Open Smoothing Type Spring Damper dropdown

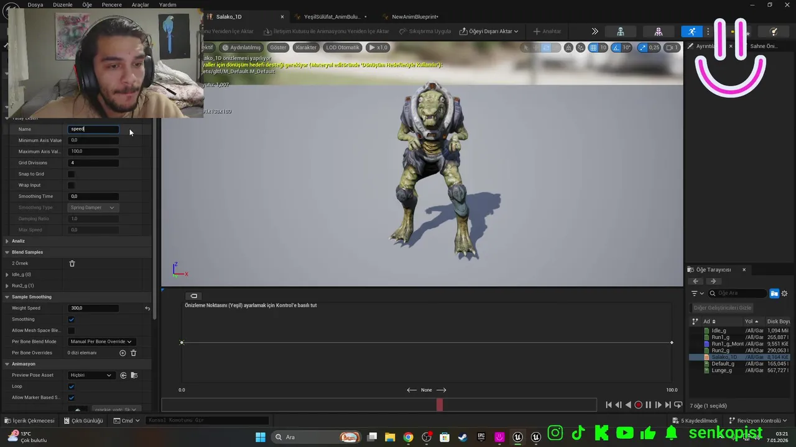point(92,207)
